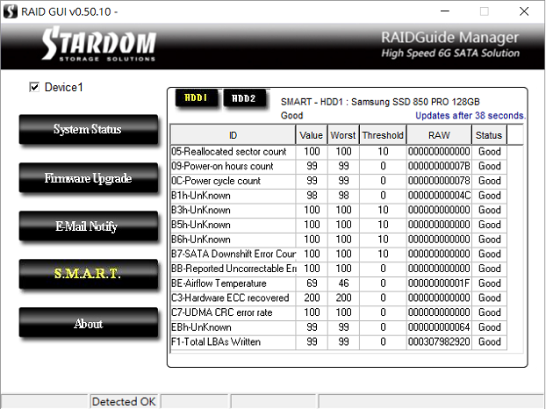Image resolution: width=546 pixels, height=409 pixels.
Task: Click the Worst column header
Action: (342, 135)
